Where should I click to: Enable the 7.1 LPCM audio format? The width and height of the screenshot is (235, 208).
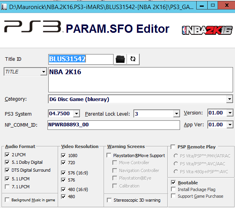[x=7, y=187]
